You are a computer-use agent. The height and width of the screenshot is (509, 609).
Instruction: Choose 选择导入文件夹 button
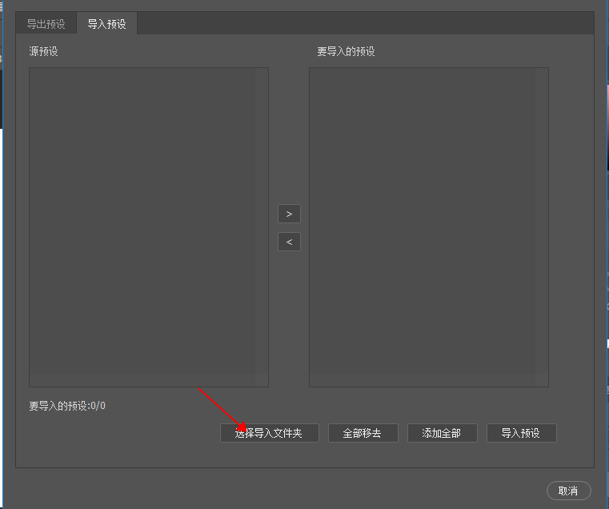[270, 433]
